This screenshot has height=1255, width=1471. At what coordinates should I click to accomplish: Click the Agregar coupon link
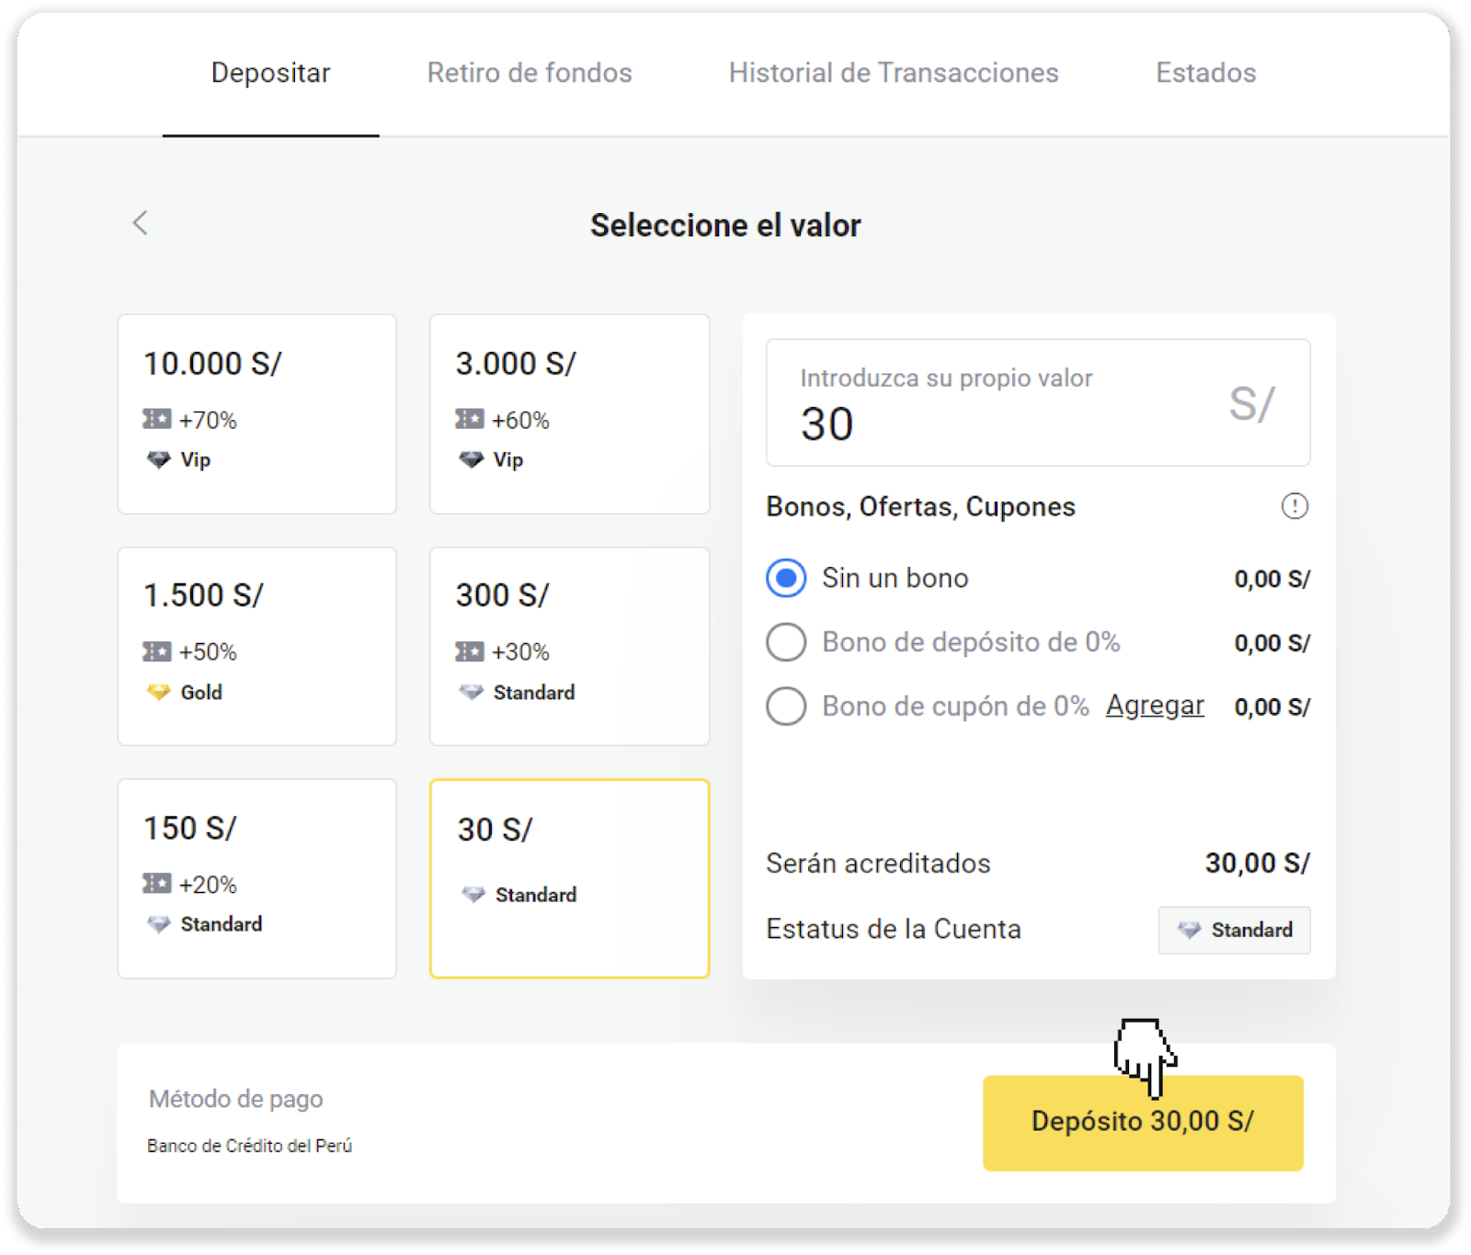(1155, 705)
